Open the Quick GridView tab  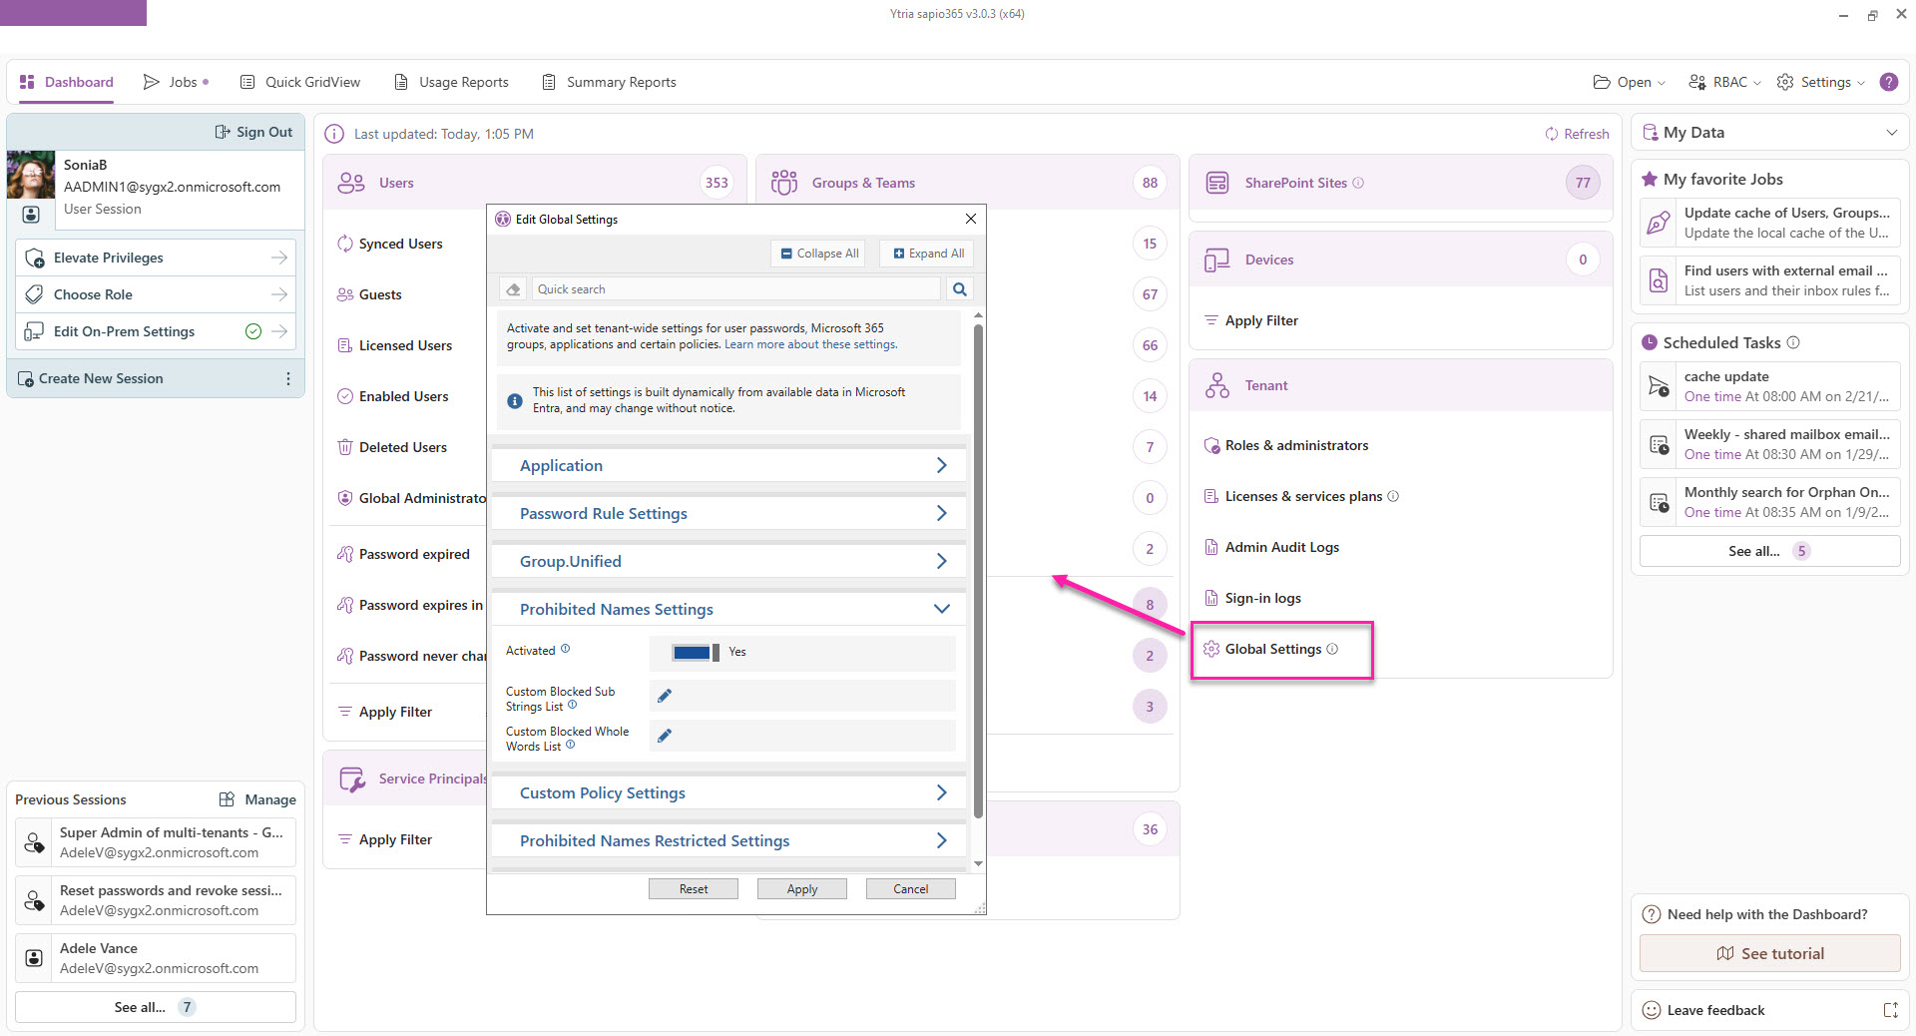click(x=300, y=82)
